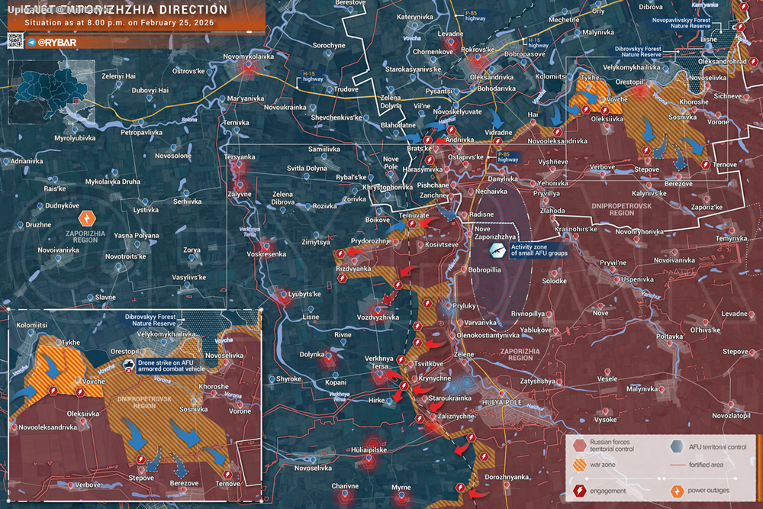Click the Petropavlivka town label
763x509 pixels.
point(142,132)
